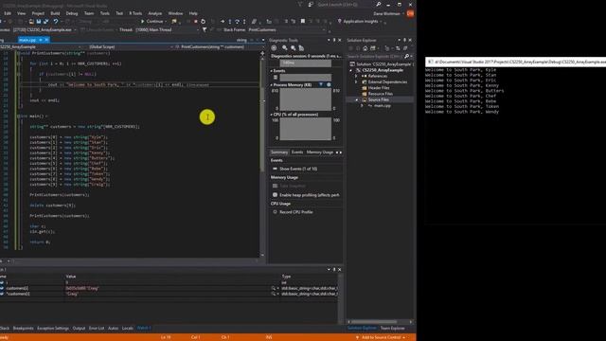Click the Diagnostic Tools zoom out icon
Viewport: 606px width, 341px height.
point(294,48)
